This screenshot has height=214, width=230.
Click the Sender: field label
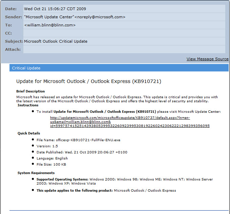click(x=13, y=17)
